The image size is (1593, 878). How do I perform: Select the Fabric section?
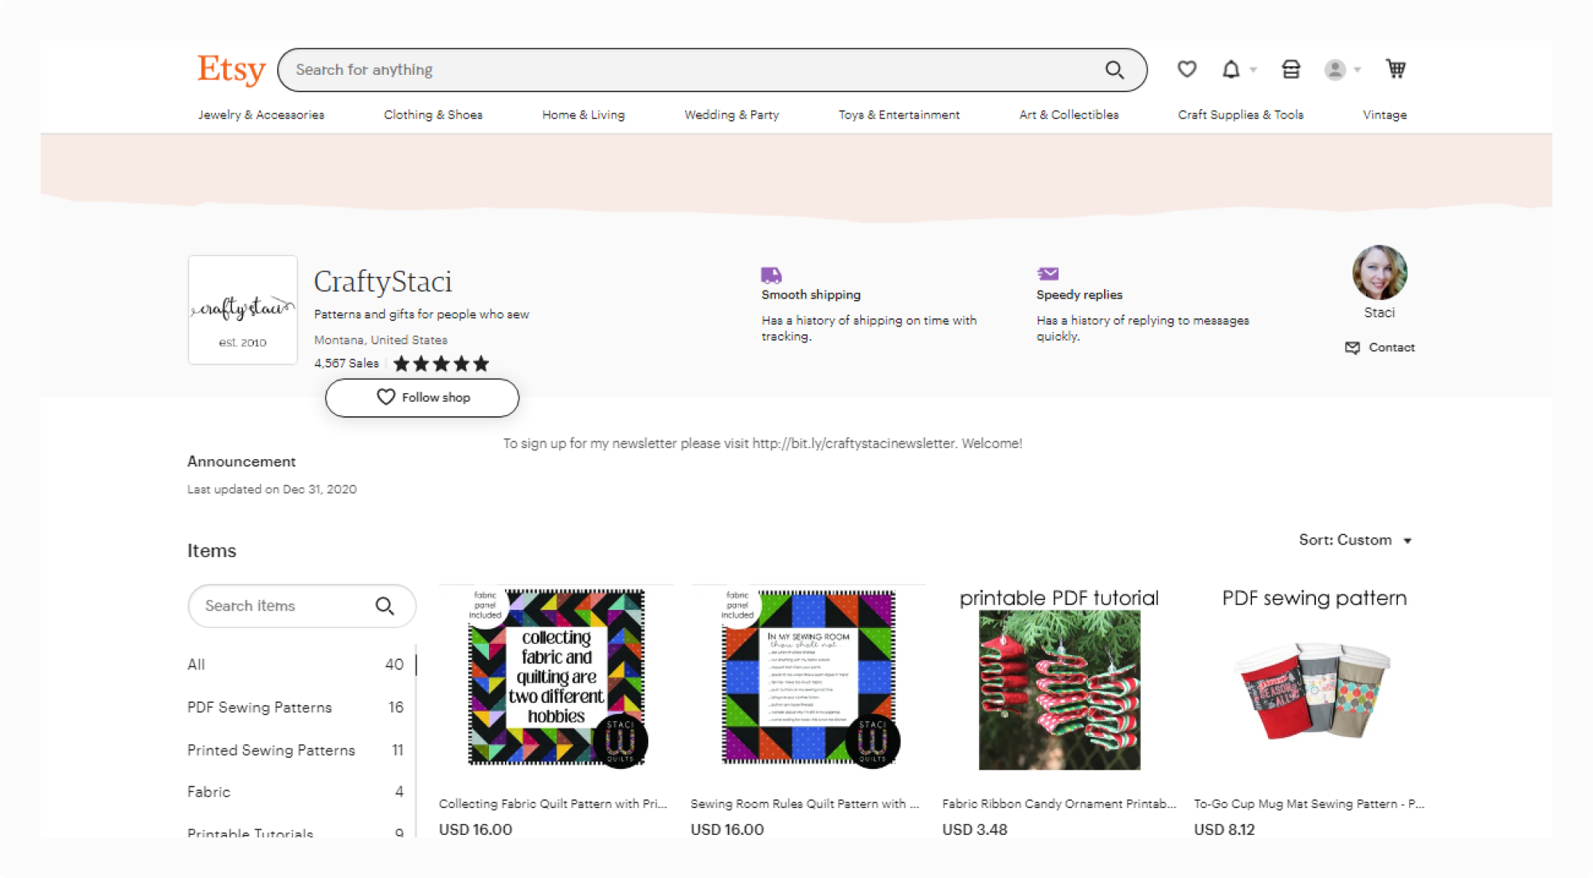296,792
